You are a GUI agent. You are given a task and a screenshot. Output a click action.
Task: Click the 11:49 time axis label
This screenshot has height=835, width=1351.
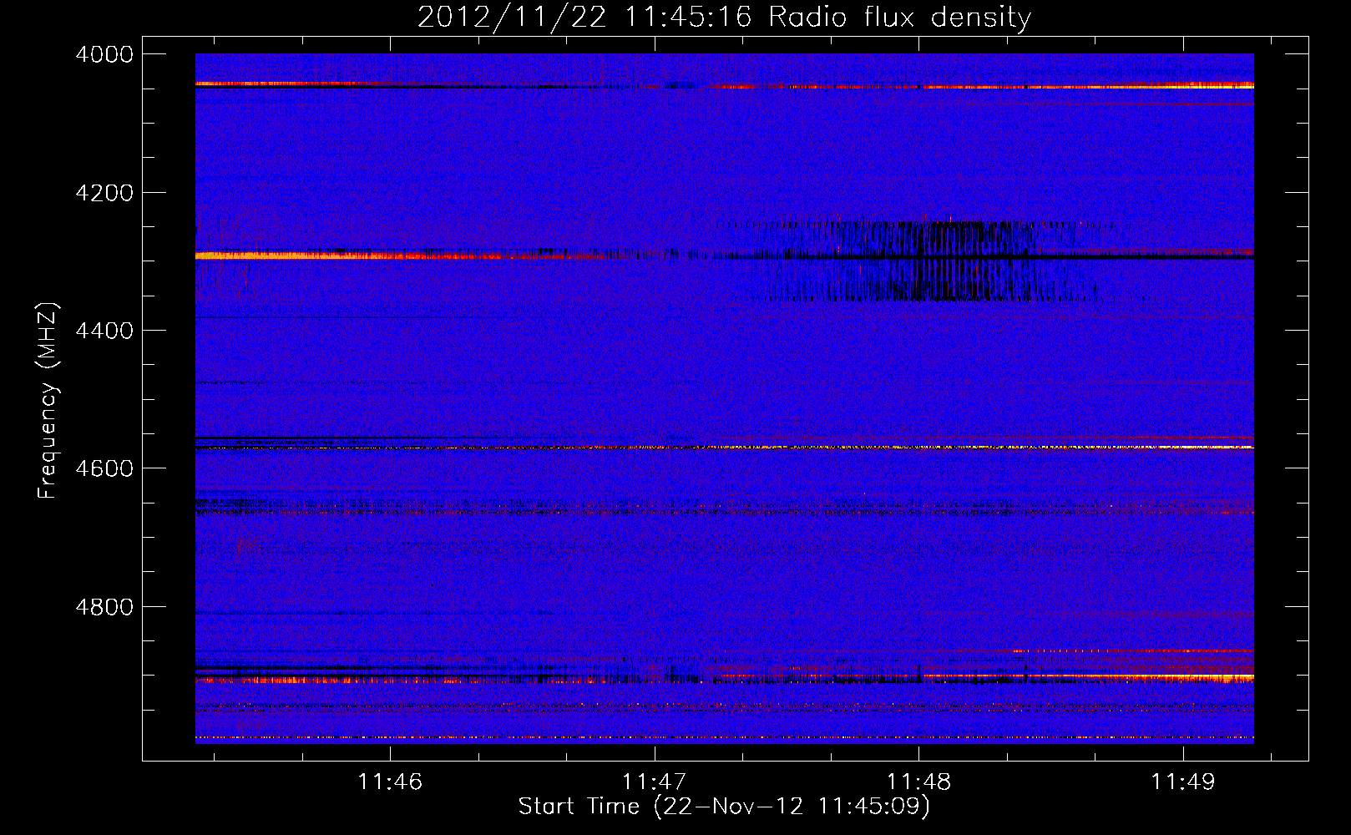point(1182,782)
